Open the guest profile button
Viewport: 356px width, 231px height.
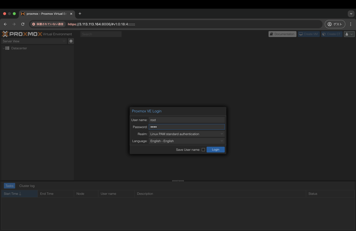(x=335, y=24)
